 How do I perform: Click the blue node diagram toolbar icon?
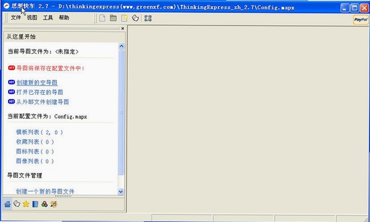pyautogui.click(x=148, y=18)
